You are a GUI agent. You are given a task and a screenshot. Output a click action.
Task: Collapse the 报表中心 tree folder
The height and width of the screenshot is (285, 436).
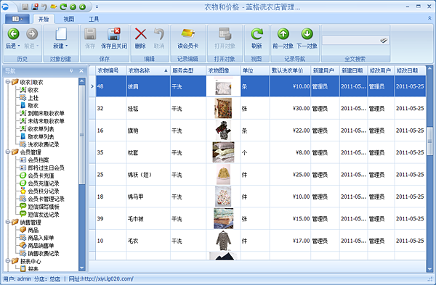coord(8,260)
